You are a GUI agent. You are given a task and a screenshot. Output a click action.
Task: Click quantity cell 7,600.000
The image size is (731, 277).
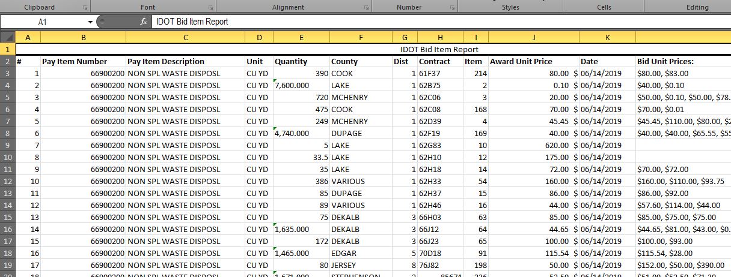tap(301, 85)
